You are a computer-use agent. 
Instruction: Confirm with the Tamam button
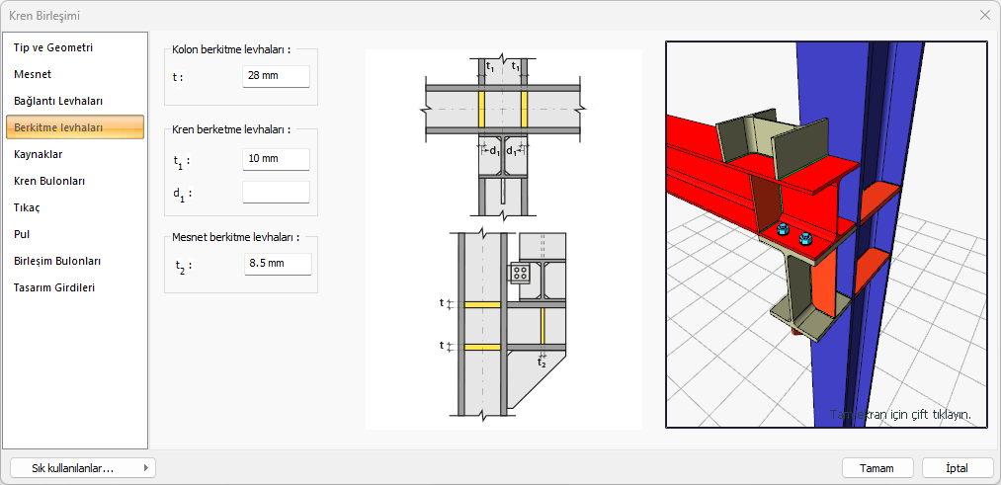876,468
